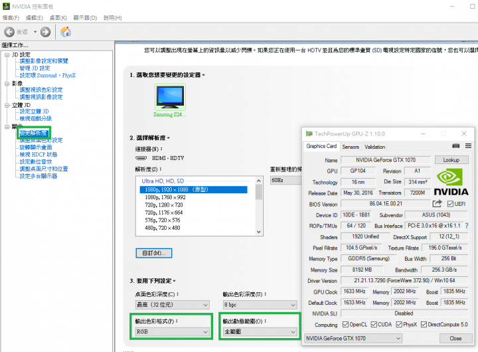Click the Forward arrow toolbar icon

click(x=45, y=32)
